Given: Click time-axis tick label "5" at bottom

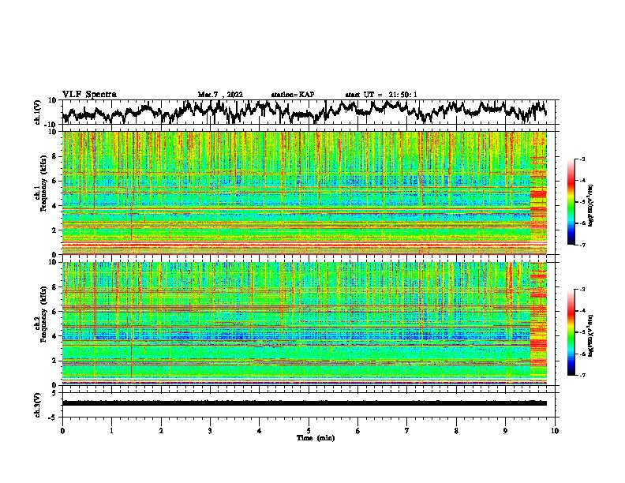Looking at the screenshot, I should tap(309, 431).
